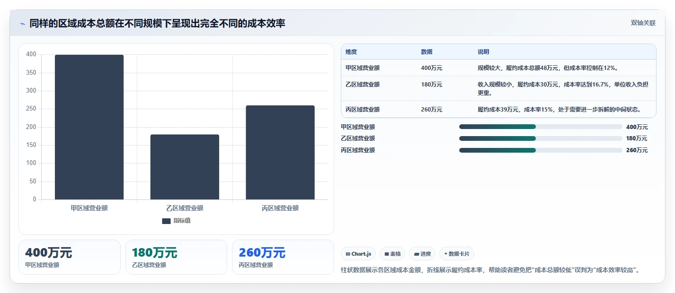
Task: Click 400万元 value beside the progress bar
Action: [637, 127]
